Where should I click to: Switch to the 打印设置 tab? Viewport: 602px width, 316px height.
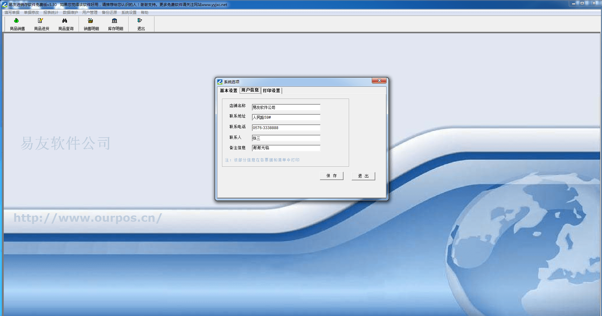[x=271, y=91]
